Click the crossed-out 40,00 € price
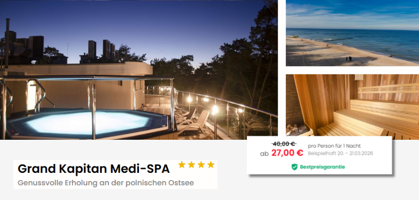Viewport: 419px width, 200px height. point(284,144)
